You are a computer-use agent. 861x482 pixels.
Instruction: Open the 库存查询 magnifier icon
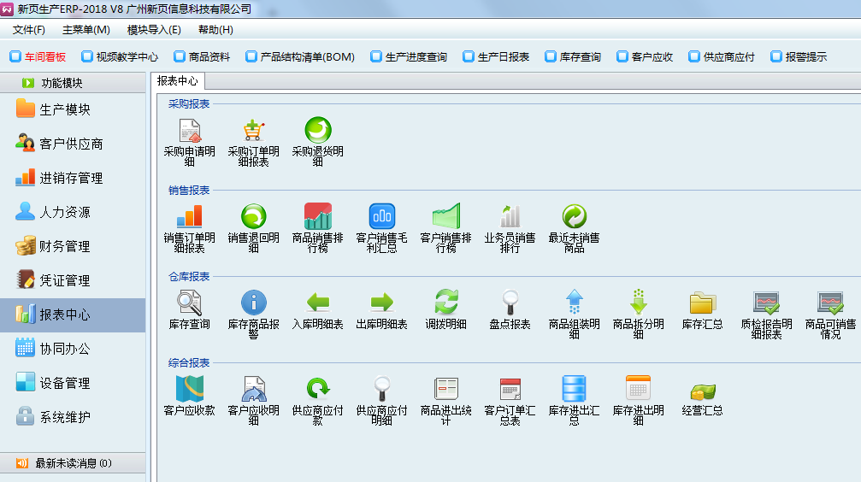point(189,303)
